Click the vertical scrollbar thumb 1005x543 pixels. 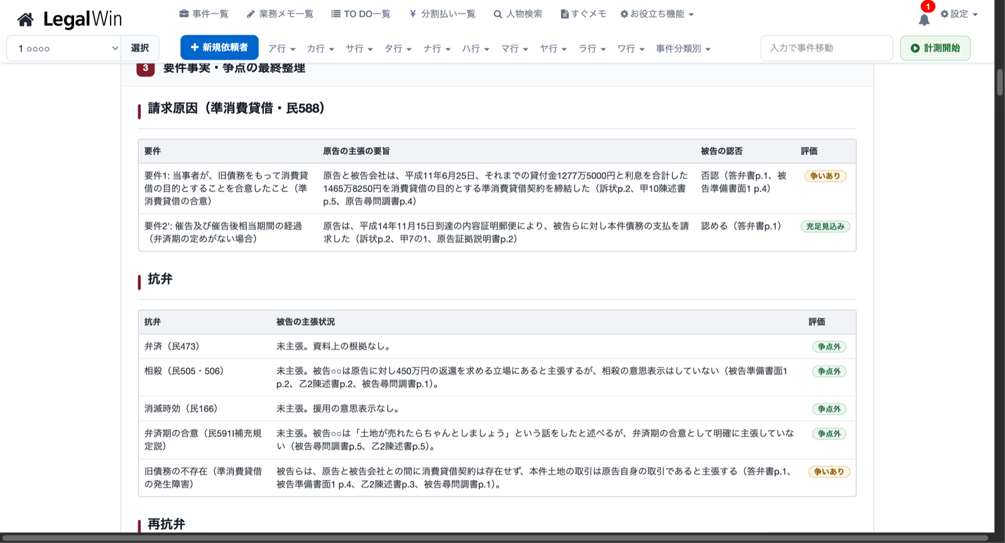tap(999, 82)
